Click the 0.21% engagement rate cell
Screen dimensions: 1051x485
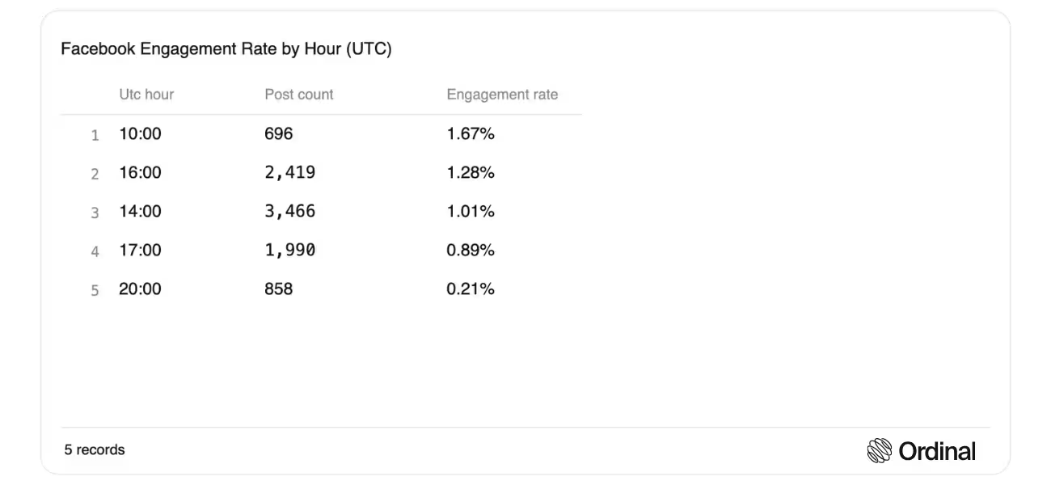[471, 289]
